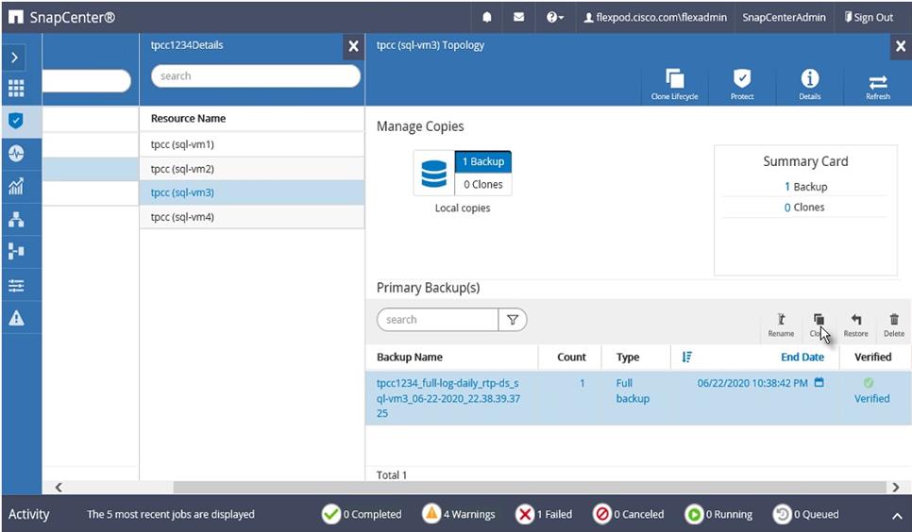Click 0 Queued in Activity bar
Image resolution: width=912 pixels, height=532 pixels.
(x=805, y=514)
